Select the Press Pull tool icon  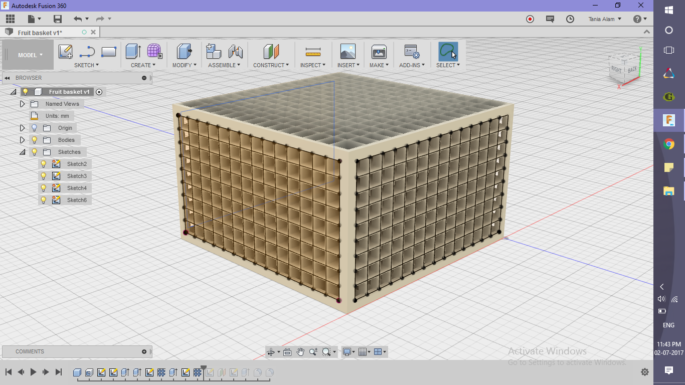[185, 51]
